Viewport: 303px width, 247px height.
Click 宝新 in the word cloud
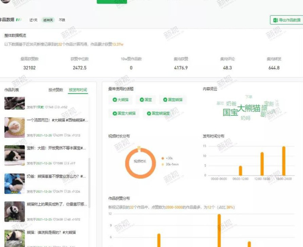[x=269, y=104]
